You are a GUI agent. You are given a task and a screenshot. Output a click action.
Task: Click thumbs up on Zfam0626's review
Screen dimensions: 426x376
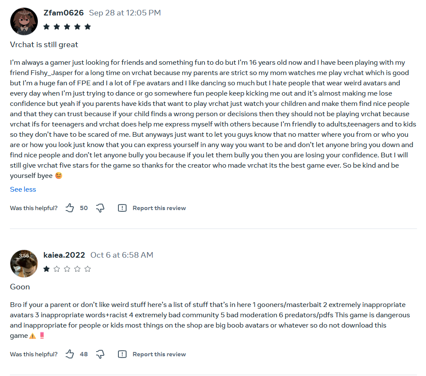(x=69, y=208)
